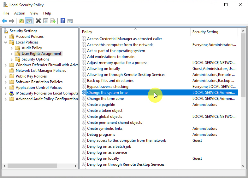Expand the Security Options node arrow

coord(12,59)
